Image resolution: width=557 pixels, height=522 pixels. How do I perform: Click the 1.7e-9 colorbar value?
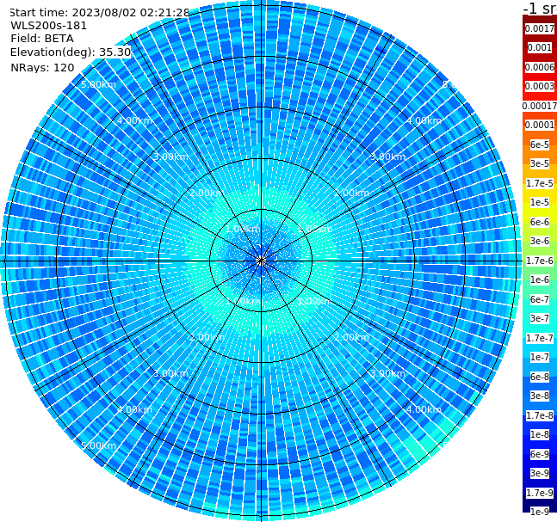click(x=540, y=493)
